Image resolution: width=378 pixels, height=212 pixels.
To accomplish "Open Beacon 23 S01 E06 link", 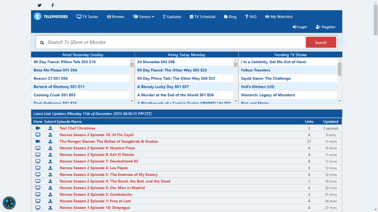I will tap(51, 79).
